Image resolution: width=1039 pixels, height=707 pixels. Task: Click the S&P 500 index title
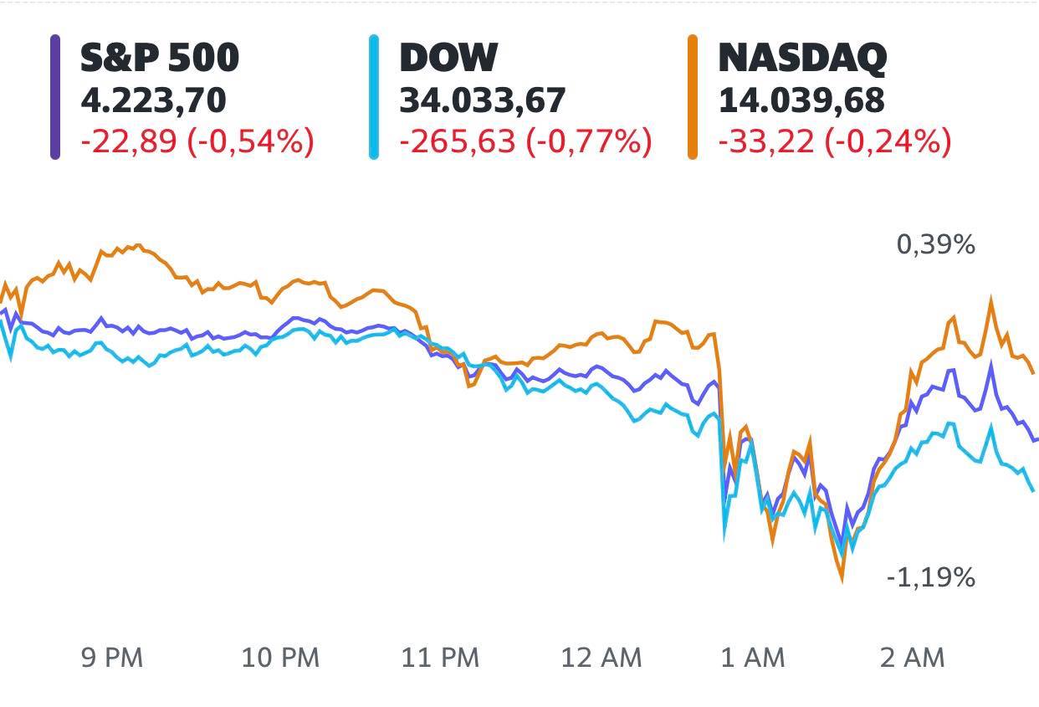(x=160, y=58)
